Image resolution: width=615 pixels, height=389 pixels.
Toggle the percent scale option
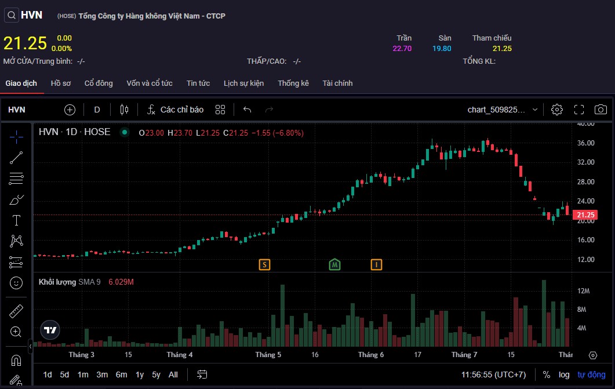[x=546, y=375]
